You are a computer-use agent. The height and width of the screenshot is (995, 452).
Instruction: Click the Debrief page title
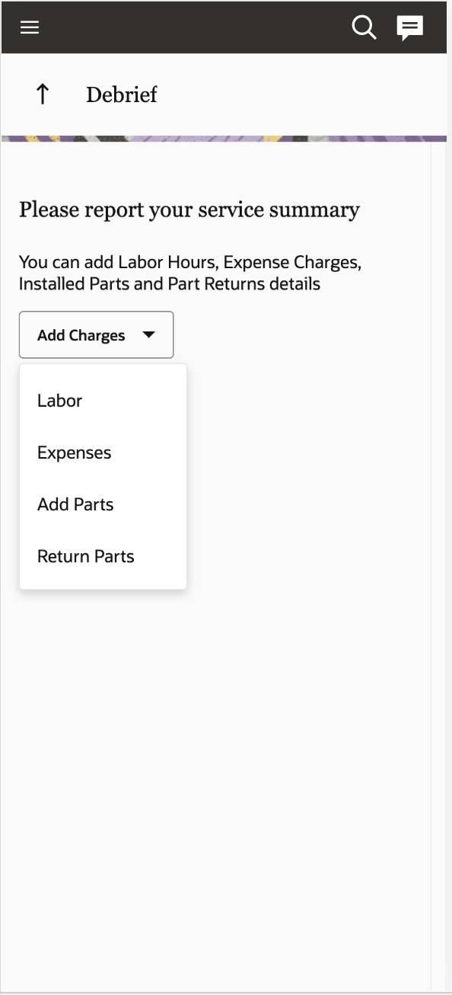coord(122,95)
